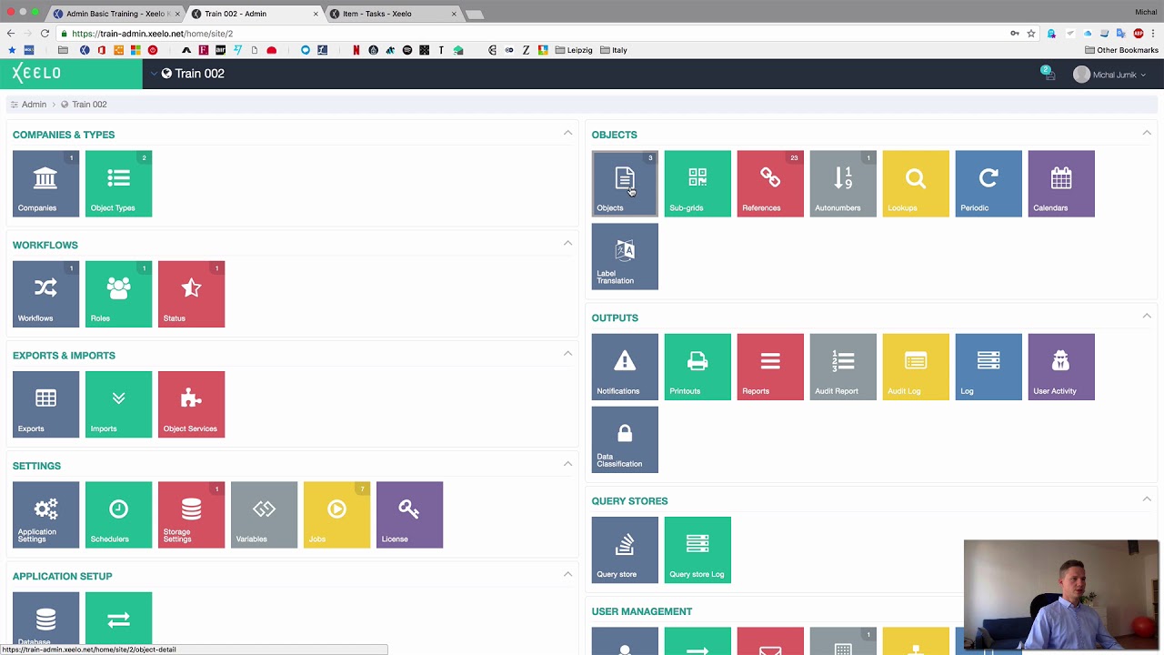
Task: Open Application Settings tile
Action: click(45, 515)
